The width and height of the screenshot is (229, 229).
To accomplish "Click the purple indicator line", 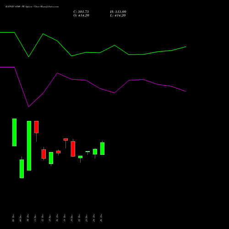I will coord(93,84).
